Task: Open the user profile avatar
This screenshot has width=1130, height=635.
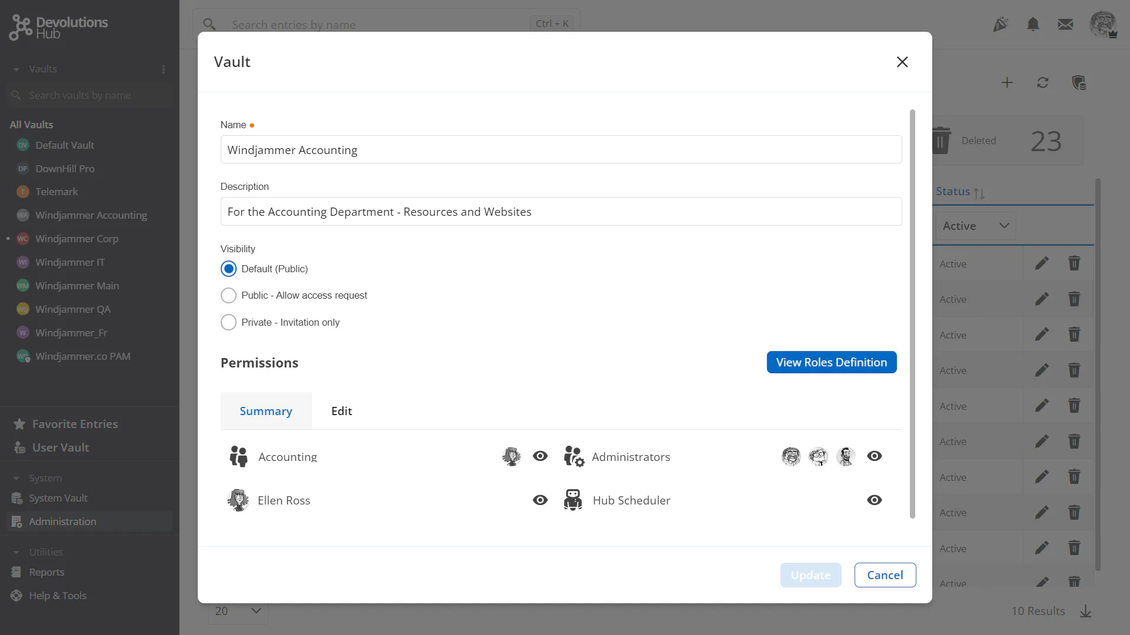Action: (x=1103, y=24)
